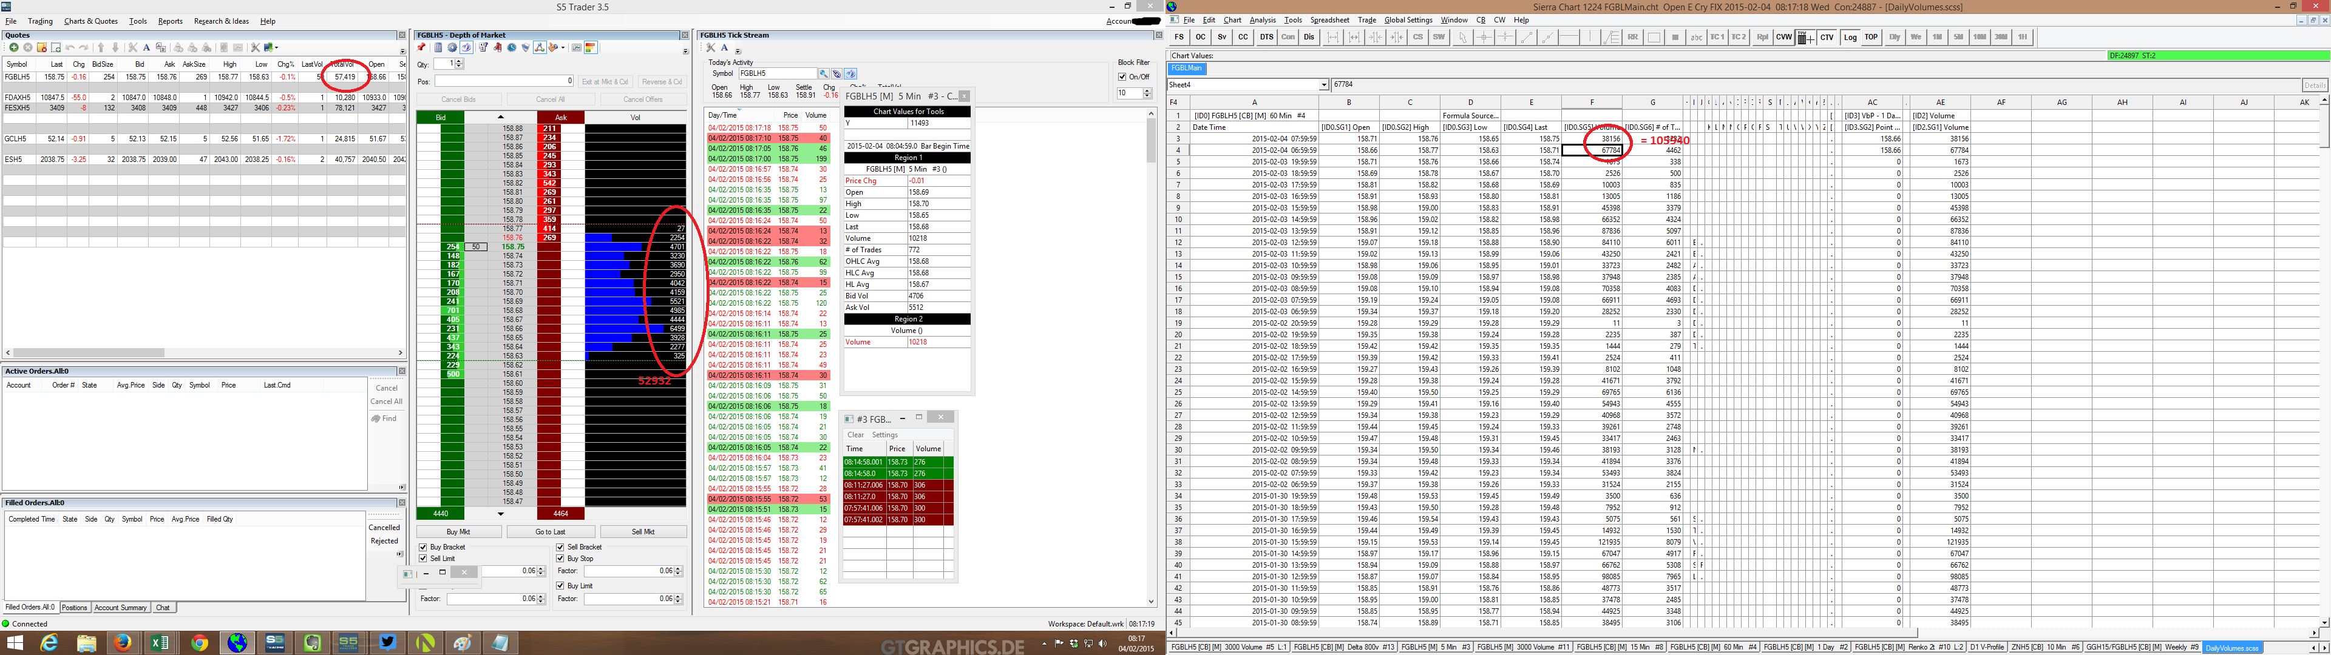Click the DTS toolbar button

pyautogui.click(x=1266, y=37)
